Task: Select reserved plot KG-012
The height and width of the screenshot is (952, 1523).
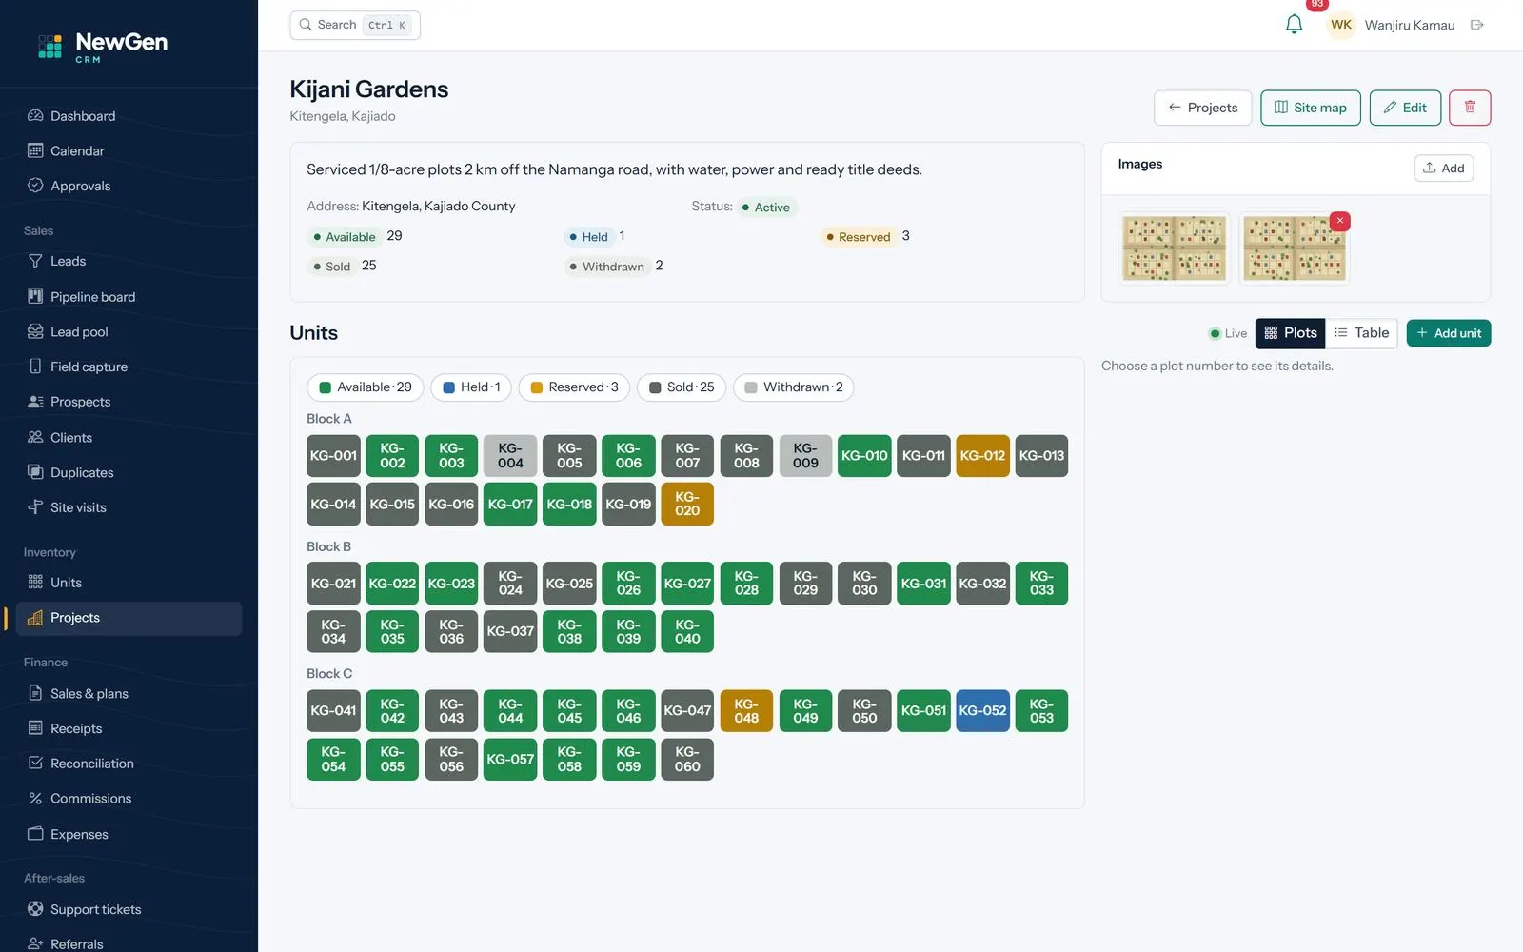Action: pyautogui.click(x=982, y=456)
